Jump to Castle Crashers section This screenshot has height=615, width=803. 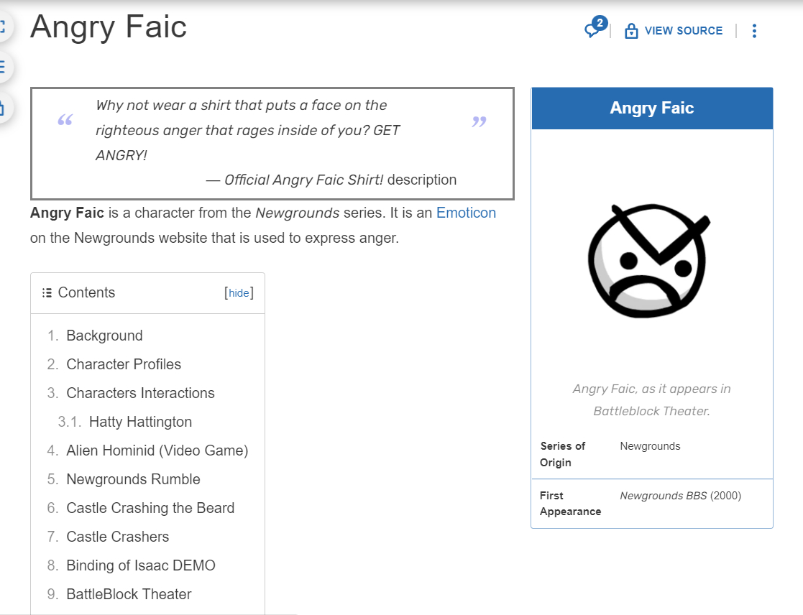tap(118, 536)
